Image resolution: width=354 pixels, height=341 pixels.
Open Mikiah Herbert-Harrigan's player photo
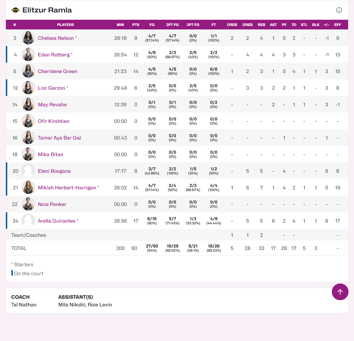pos(28,188)
